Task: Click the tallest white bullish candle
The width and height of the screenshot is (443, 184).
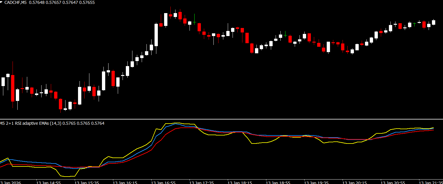Action: click(x=156, y=35)
